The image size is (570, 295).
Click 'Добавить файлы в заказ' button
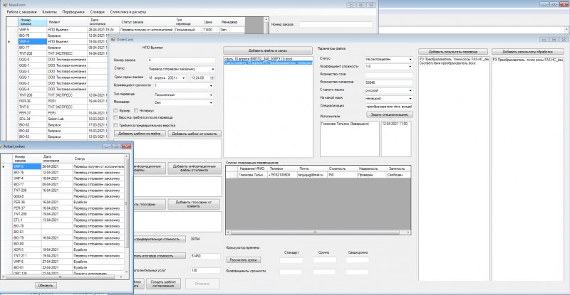click(x=269, y=52)
